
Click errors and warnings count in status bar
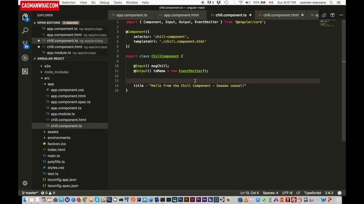48,193
